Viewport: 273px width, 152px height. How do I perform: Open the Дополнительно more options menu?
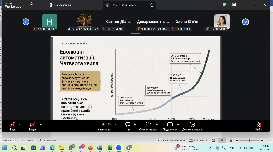pyautogui.click(x=192, y=125)
